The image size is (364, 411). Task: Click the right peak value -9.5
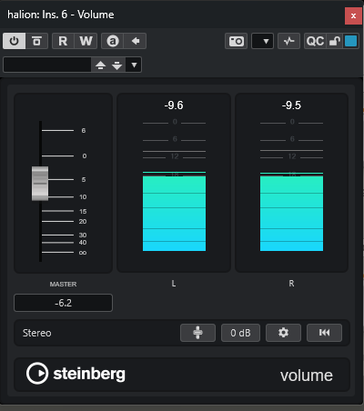point(291,105)
